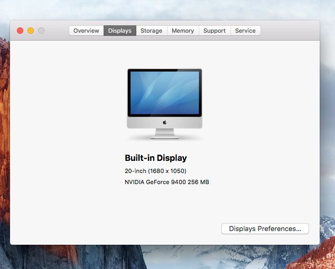The image size is (335, 269).
Task: Go to the Memory tab
Action: pyautogui.click(x=183, y=31)
